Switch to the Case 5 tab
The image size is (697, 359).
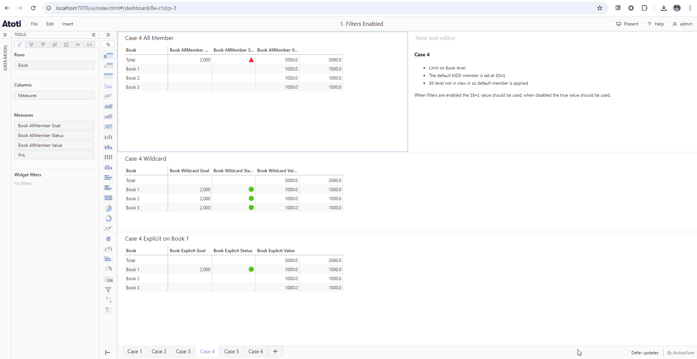[x=232, y=351]
